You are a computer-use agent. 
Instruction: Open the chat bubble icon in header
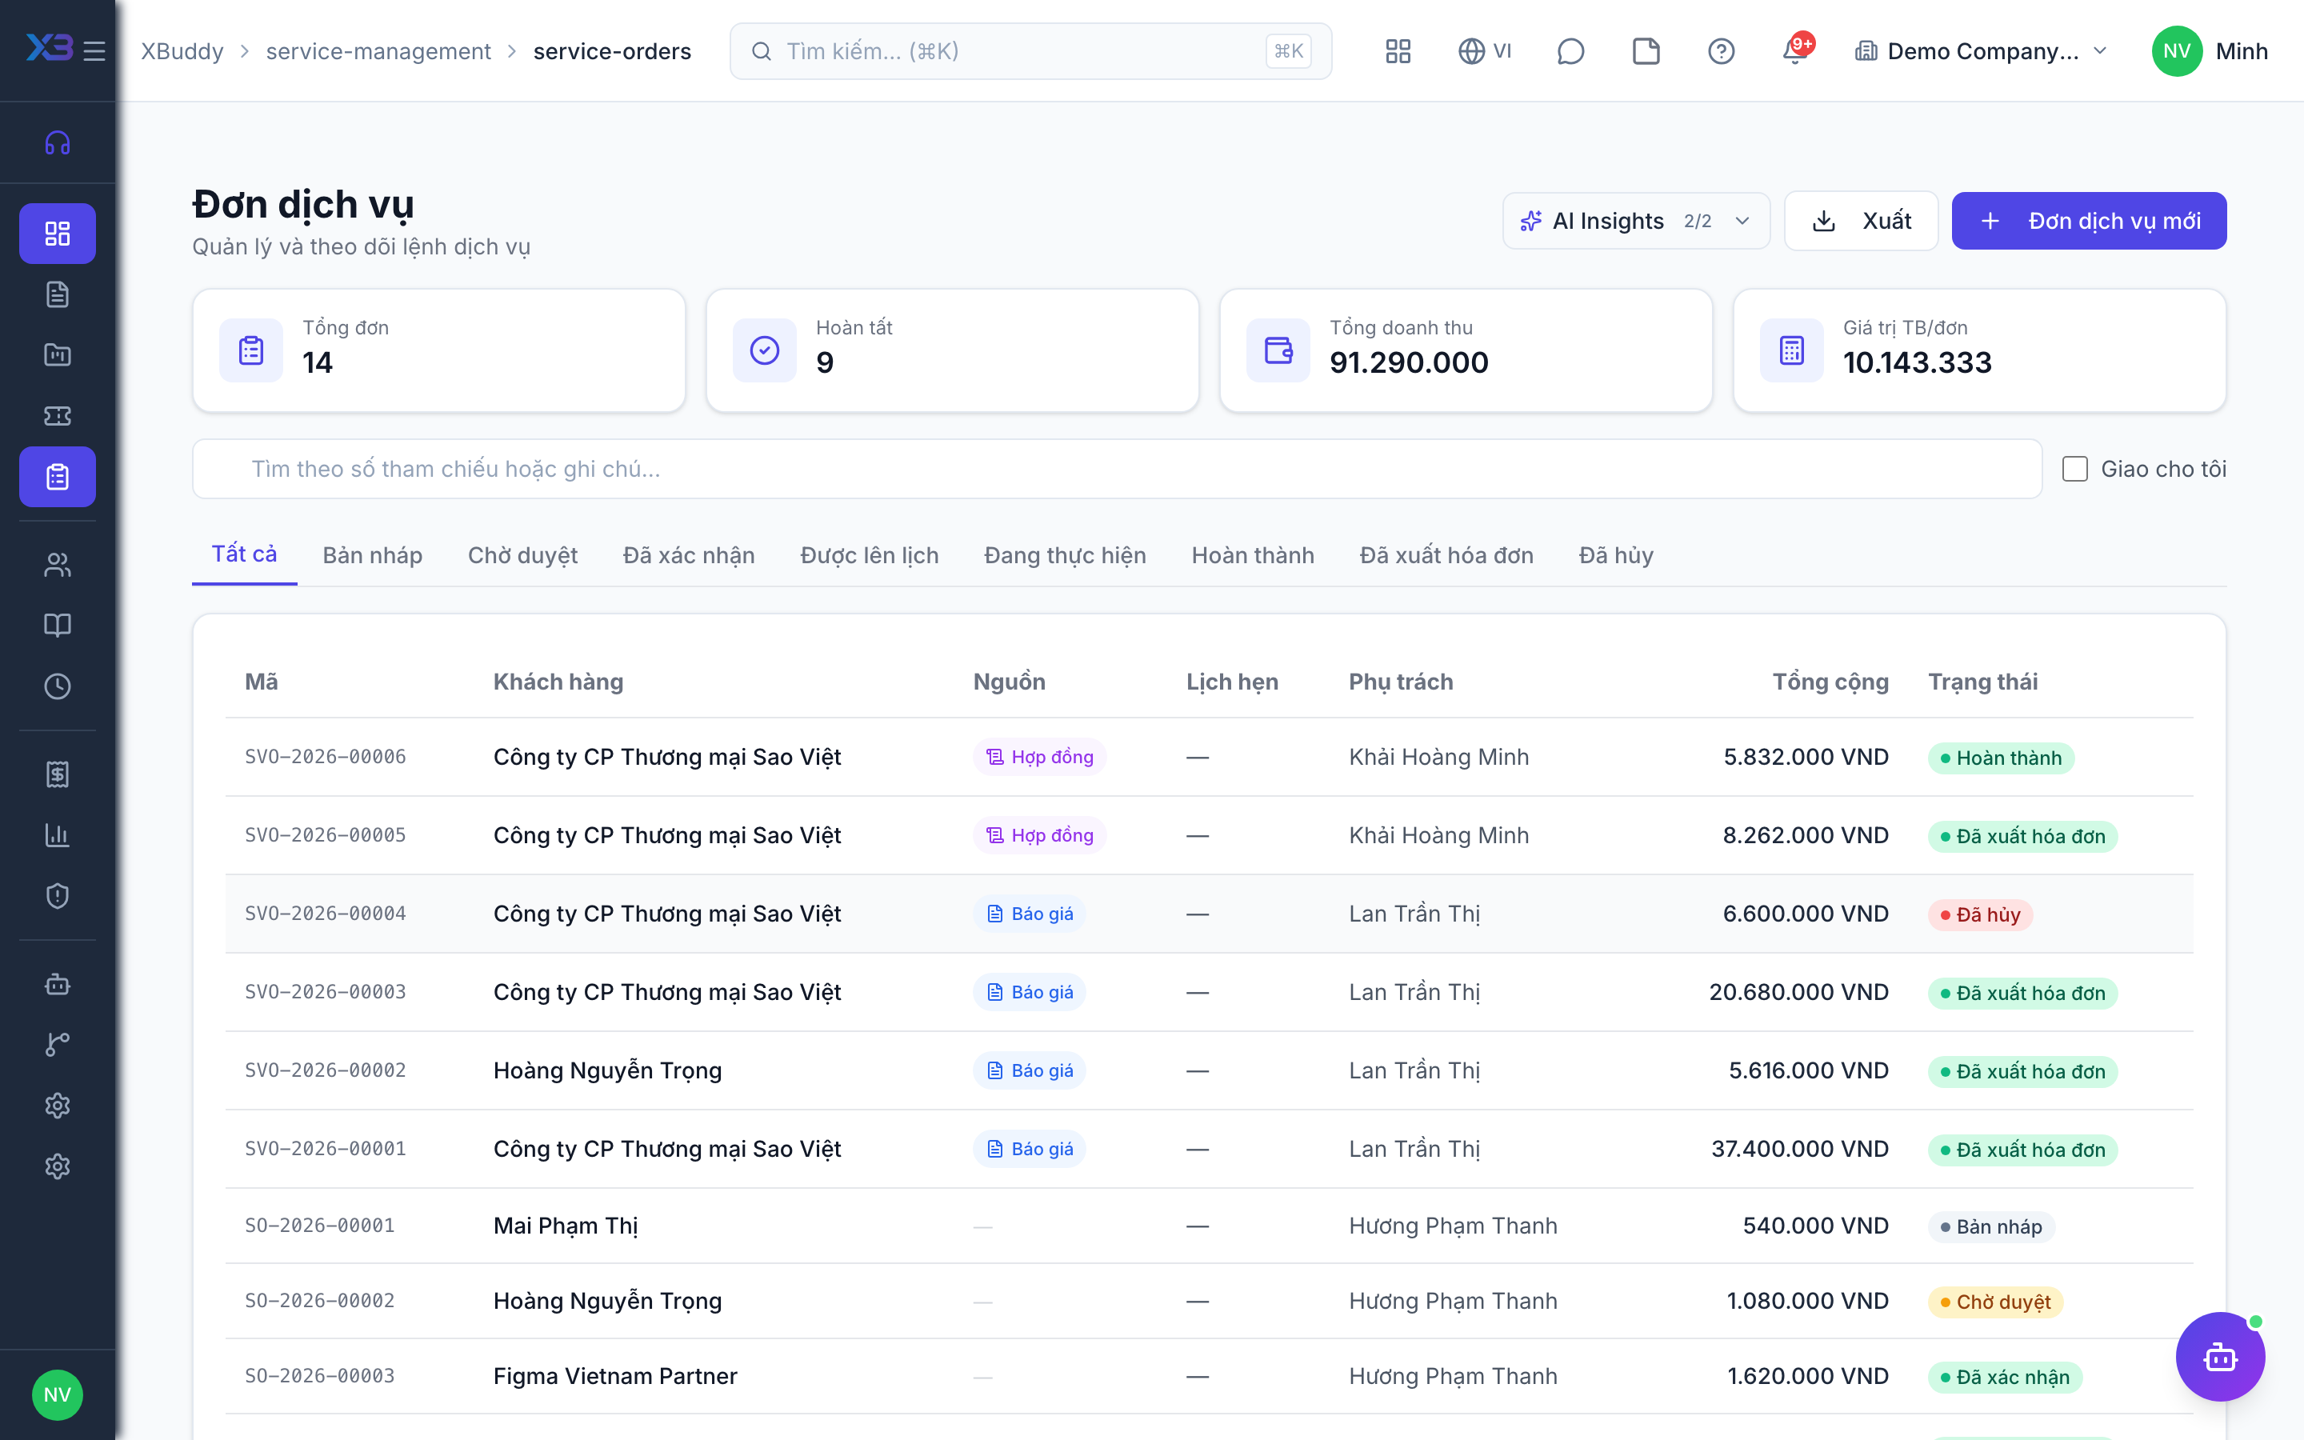[x=1570, y=50]
